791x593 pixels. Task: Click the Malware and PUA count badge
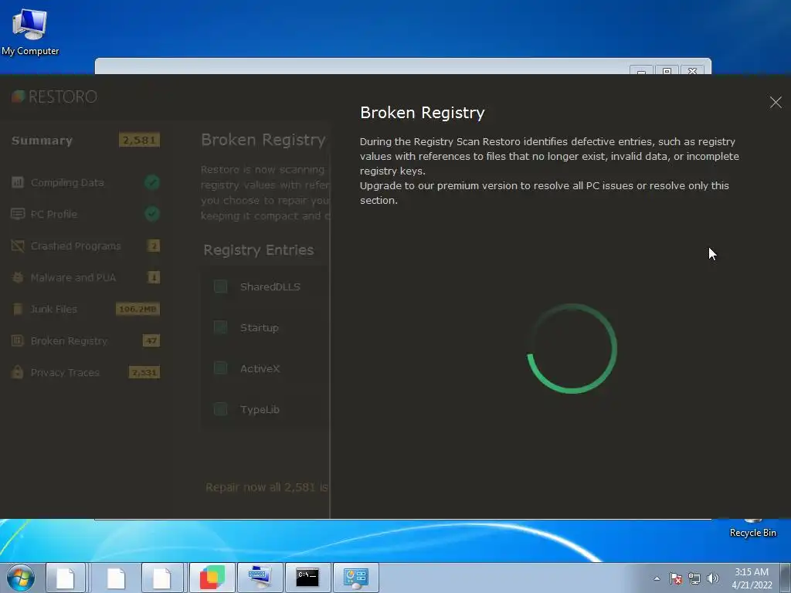154,277
